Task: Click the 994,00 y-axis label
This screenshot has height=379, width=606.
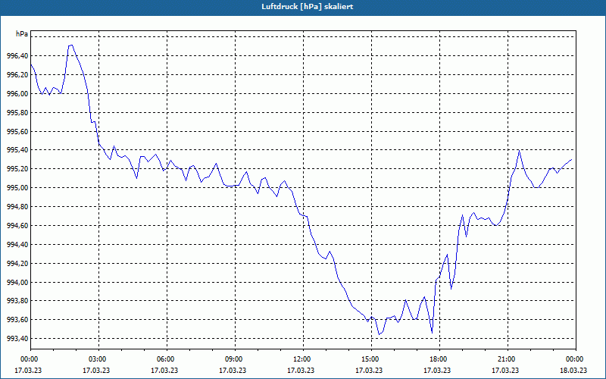Action: click(x=17, y=283)
